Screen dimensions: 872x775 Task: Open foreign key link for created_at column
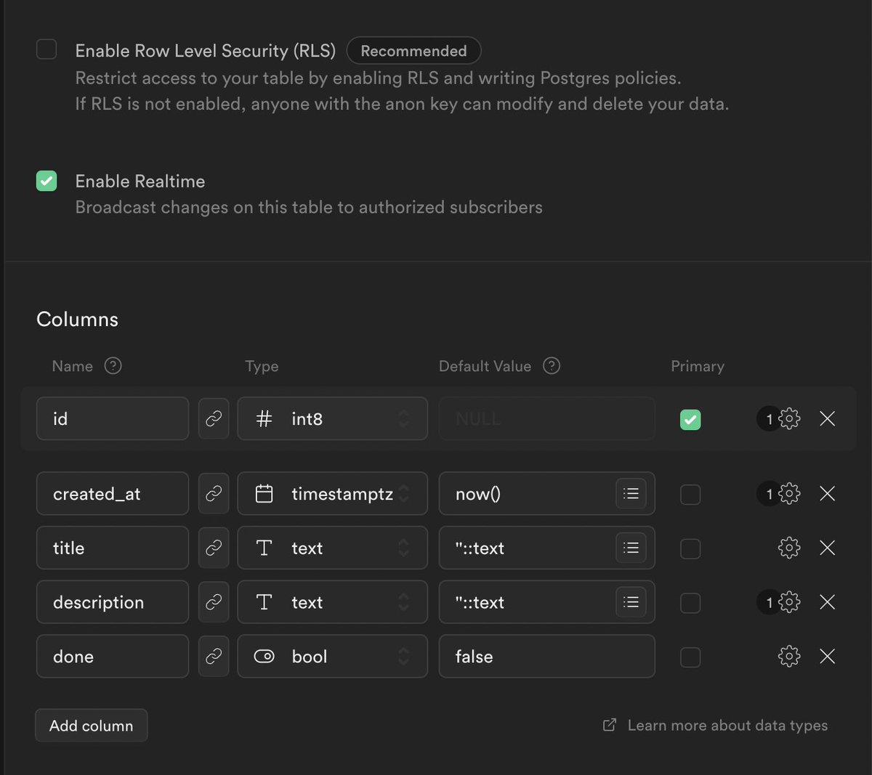coord(214,494)
